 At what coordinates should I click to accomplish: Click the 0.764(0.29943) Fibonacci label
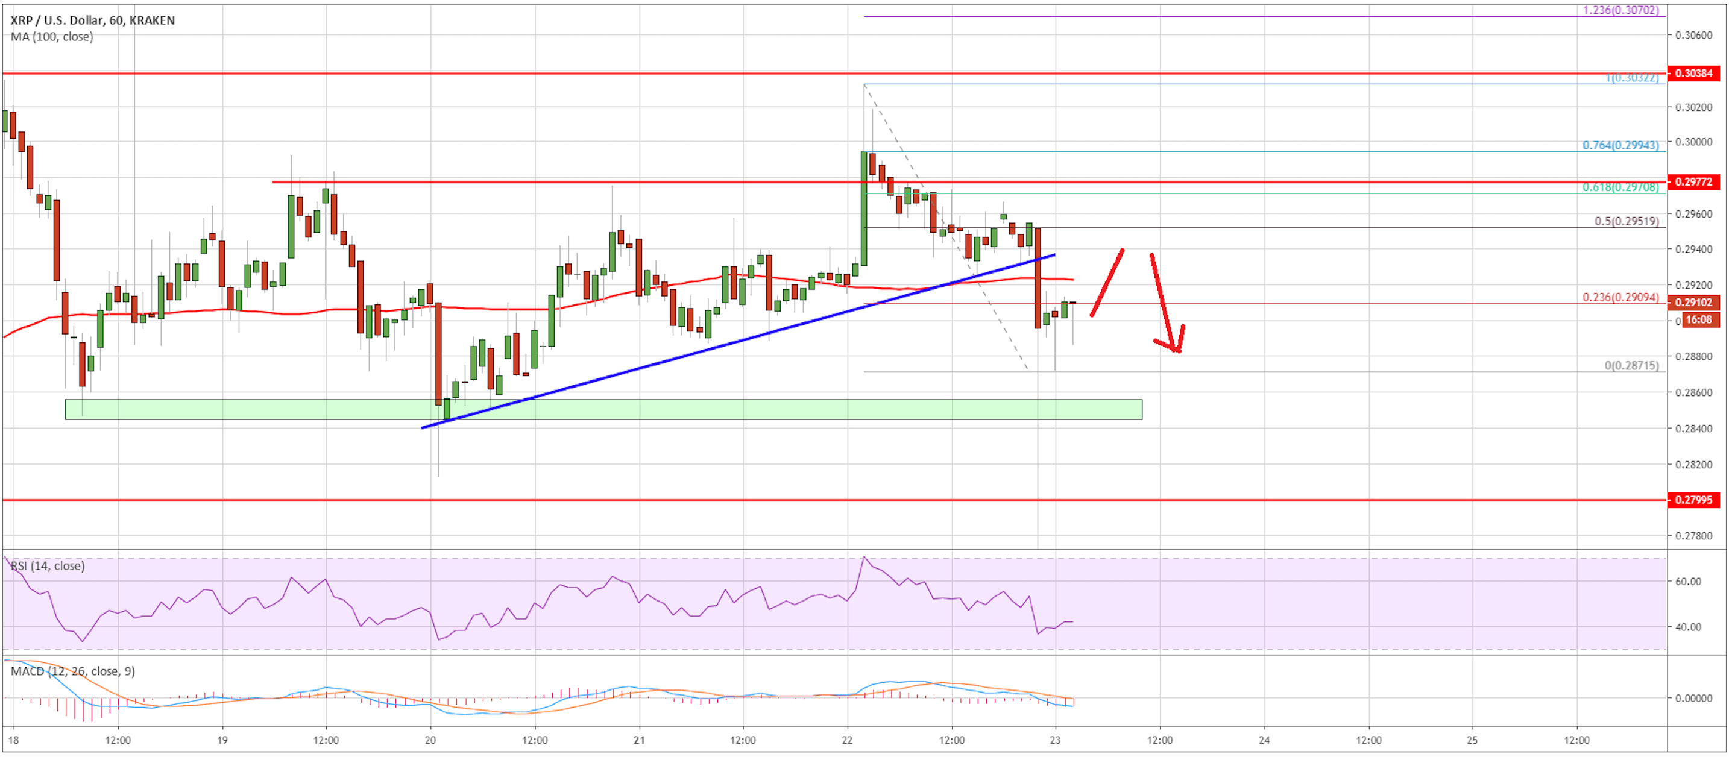[1620, 145]
